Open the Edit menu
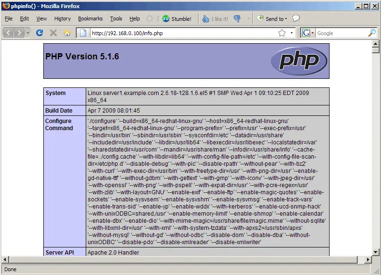Viewport: 381px width, 275px height. click(24, 19)
